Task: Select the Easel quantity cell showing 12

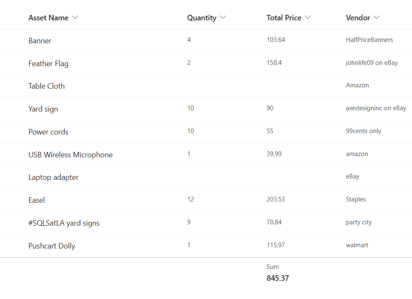Action: point(191,199)
